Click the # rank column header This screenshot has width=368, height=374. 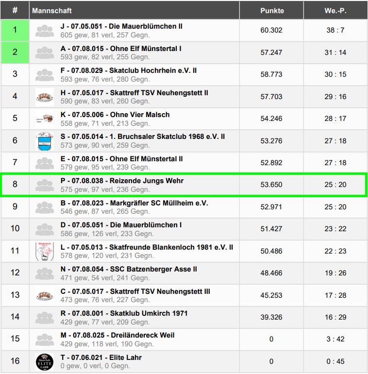pos(15,11)
